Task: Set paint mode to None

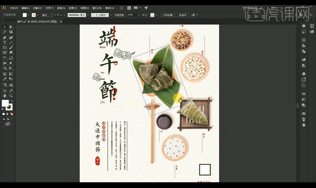Action: 12,114
